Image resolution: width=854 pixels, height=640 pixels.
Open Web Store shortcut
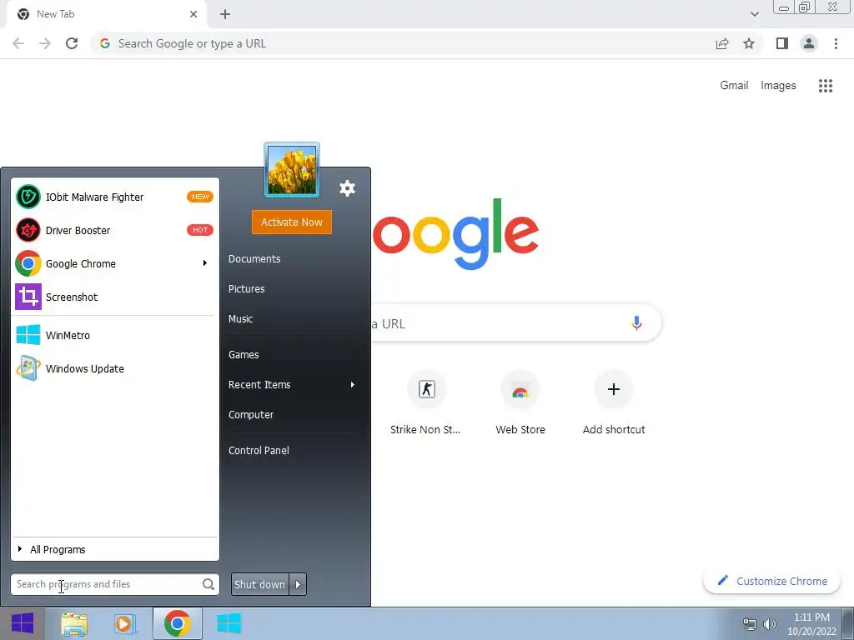(520, 402)
